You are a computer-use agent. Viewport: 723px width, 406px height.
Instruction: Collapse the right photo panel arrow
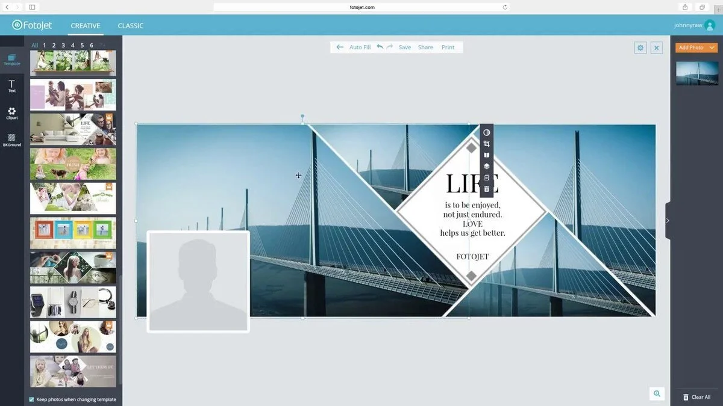point(668,221)
